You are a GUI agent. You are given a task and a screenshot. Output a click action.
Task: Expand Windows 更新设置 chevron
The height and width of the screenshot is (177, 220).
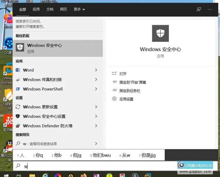pyautogui.click(x=96, y=107)
